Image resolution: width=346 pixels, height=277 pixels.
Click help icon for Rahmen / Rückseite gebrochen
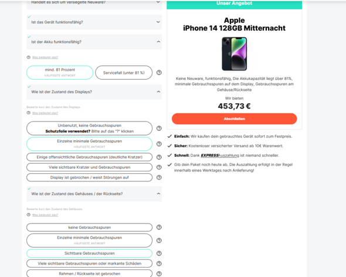pyautogui.click(x=159, y=273)
